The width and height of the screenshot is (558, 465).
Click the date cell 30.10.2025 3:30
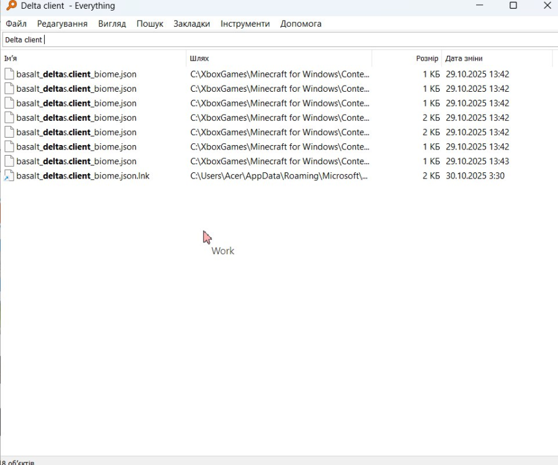[475, 175]
